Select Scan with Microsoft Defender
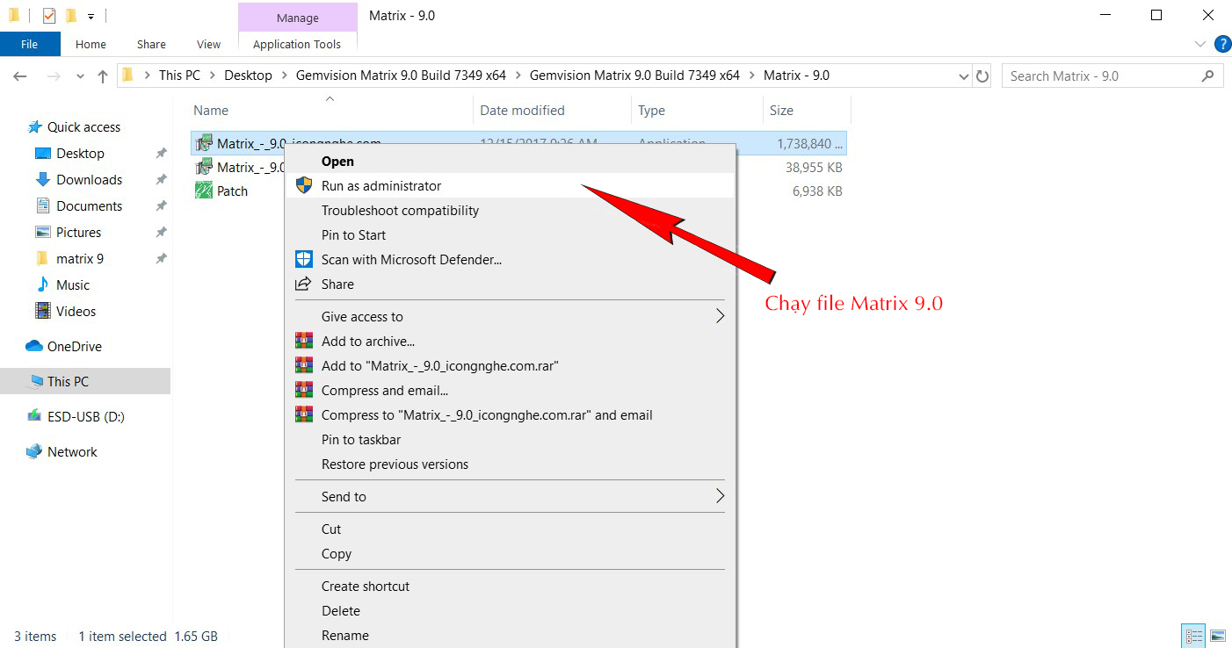1232x648 pixels. click(510, 260)
